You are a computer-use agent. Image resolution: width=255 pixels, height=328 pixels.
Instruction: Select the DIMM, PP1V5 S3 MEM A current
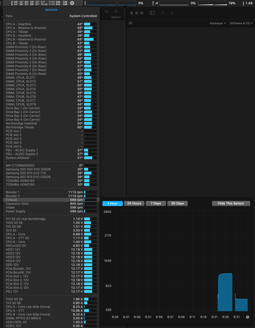pyautogui.click(x=51, y=318)
